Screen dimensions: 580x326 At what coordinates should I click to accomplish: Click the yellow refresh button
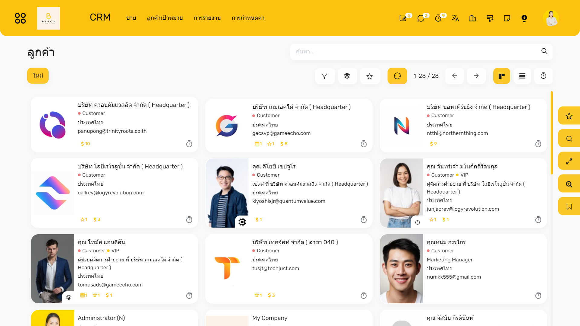click(397, 76)
